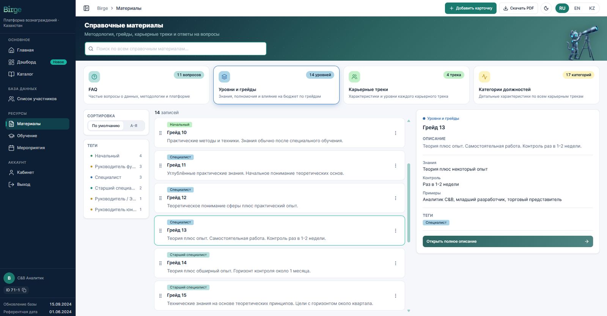Click Обучение graduation cap icon
The width and height of the screenshot is (607, 316).
pos(11,136)
